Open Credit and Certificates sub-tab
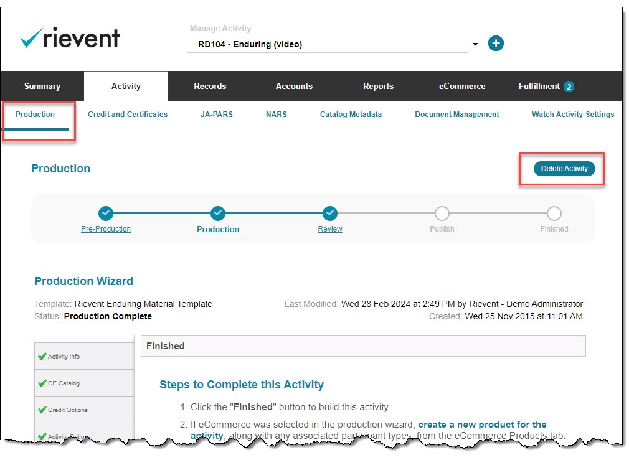 (x=128, y=115)
